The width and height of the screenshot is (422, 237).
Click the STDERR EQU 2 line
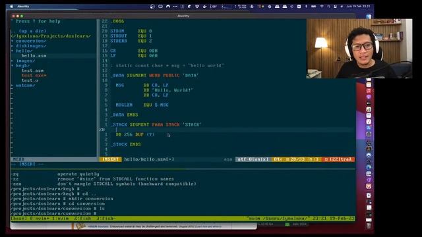[131, 41]
